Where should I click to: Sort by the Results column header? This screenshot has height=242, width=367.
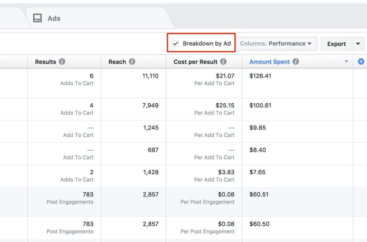click(x=46, y=62)
